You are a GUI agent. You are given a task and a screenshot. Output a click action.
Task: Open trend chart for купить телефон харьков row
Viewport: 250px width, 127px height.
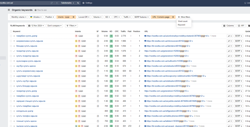click(x=230, y=116)
